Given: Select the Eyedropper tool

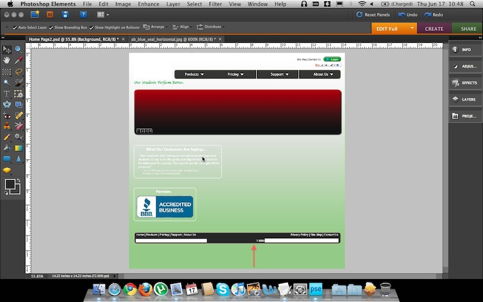Looking at the screenshot, I should coord(18,60).
